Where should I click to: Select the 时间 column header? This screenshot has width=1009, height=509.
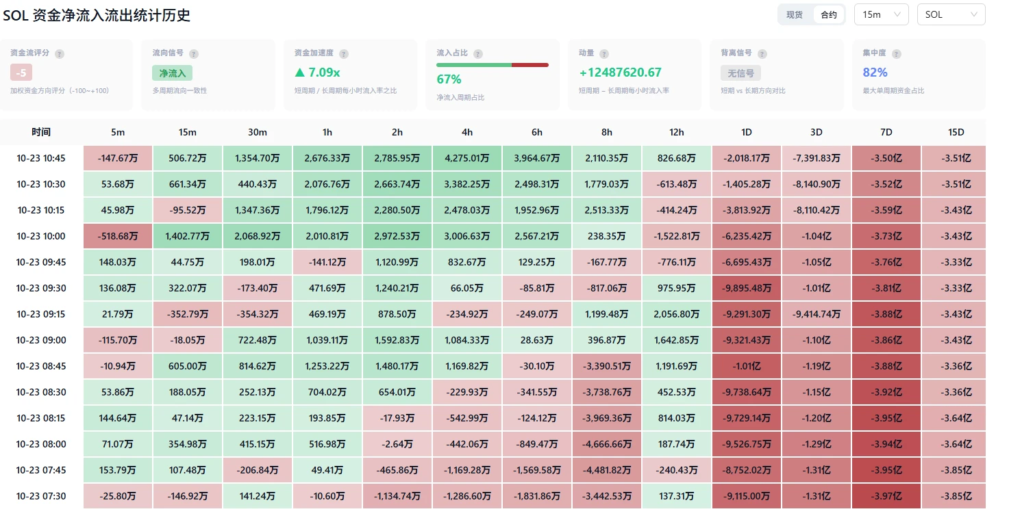41,132
